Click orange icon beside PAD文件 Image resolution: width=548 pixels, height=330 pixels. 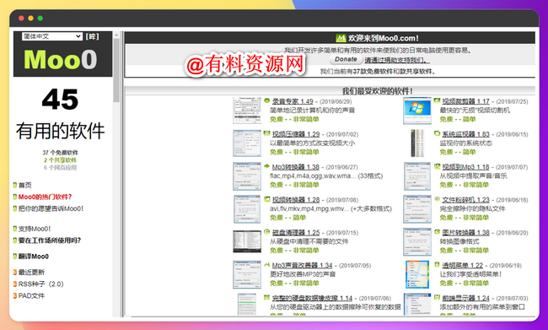[x=15, y=295]
